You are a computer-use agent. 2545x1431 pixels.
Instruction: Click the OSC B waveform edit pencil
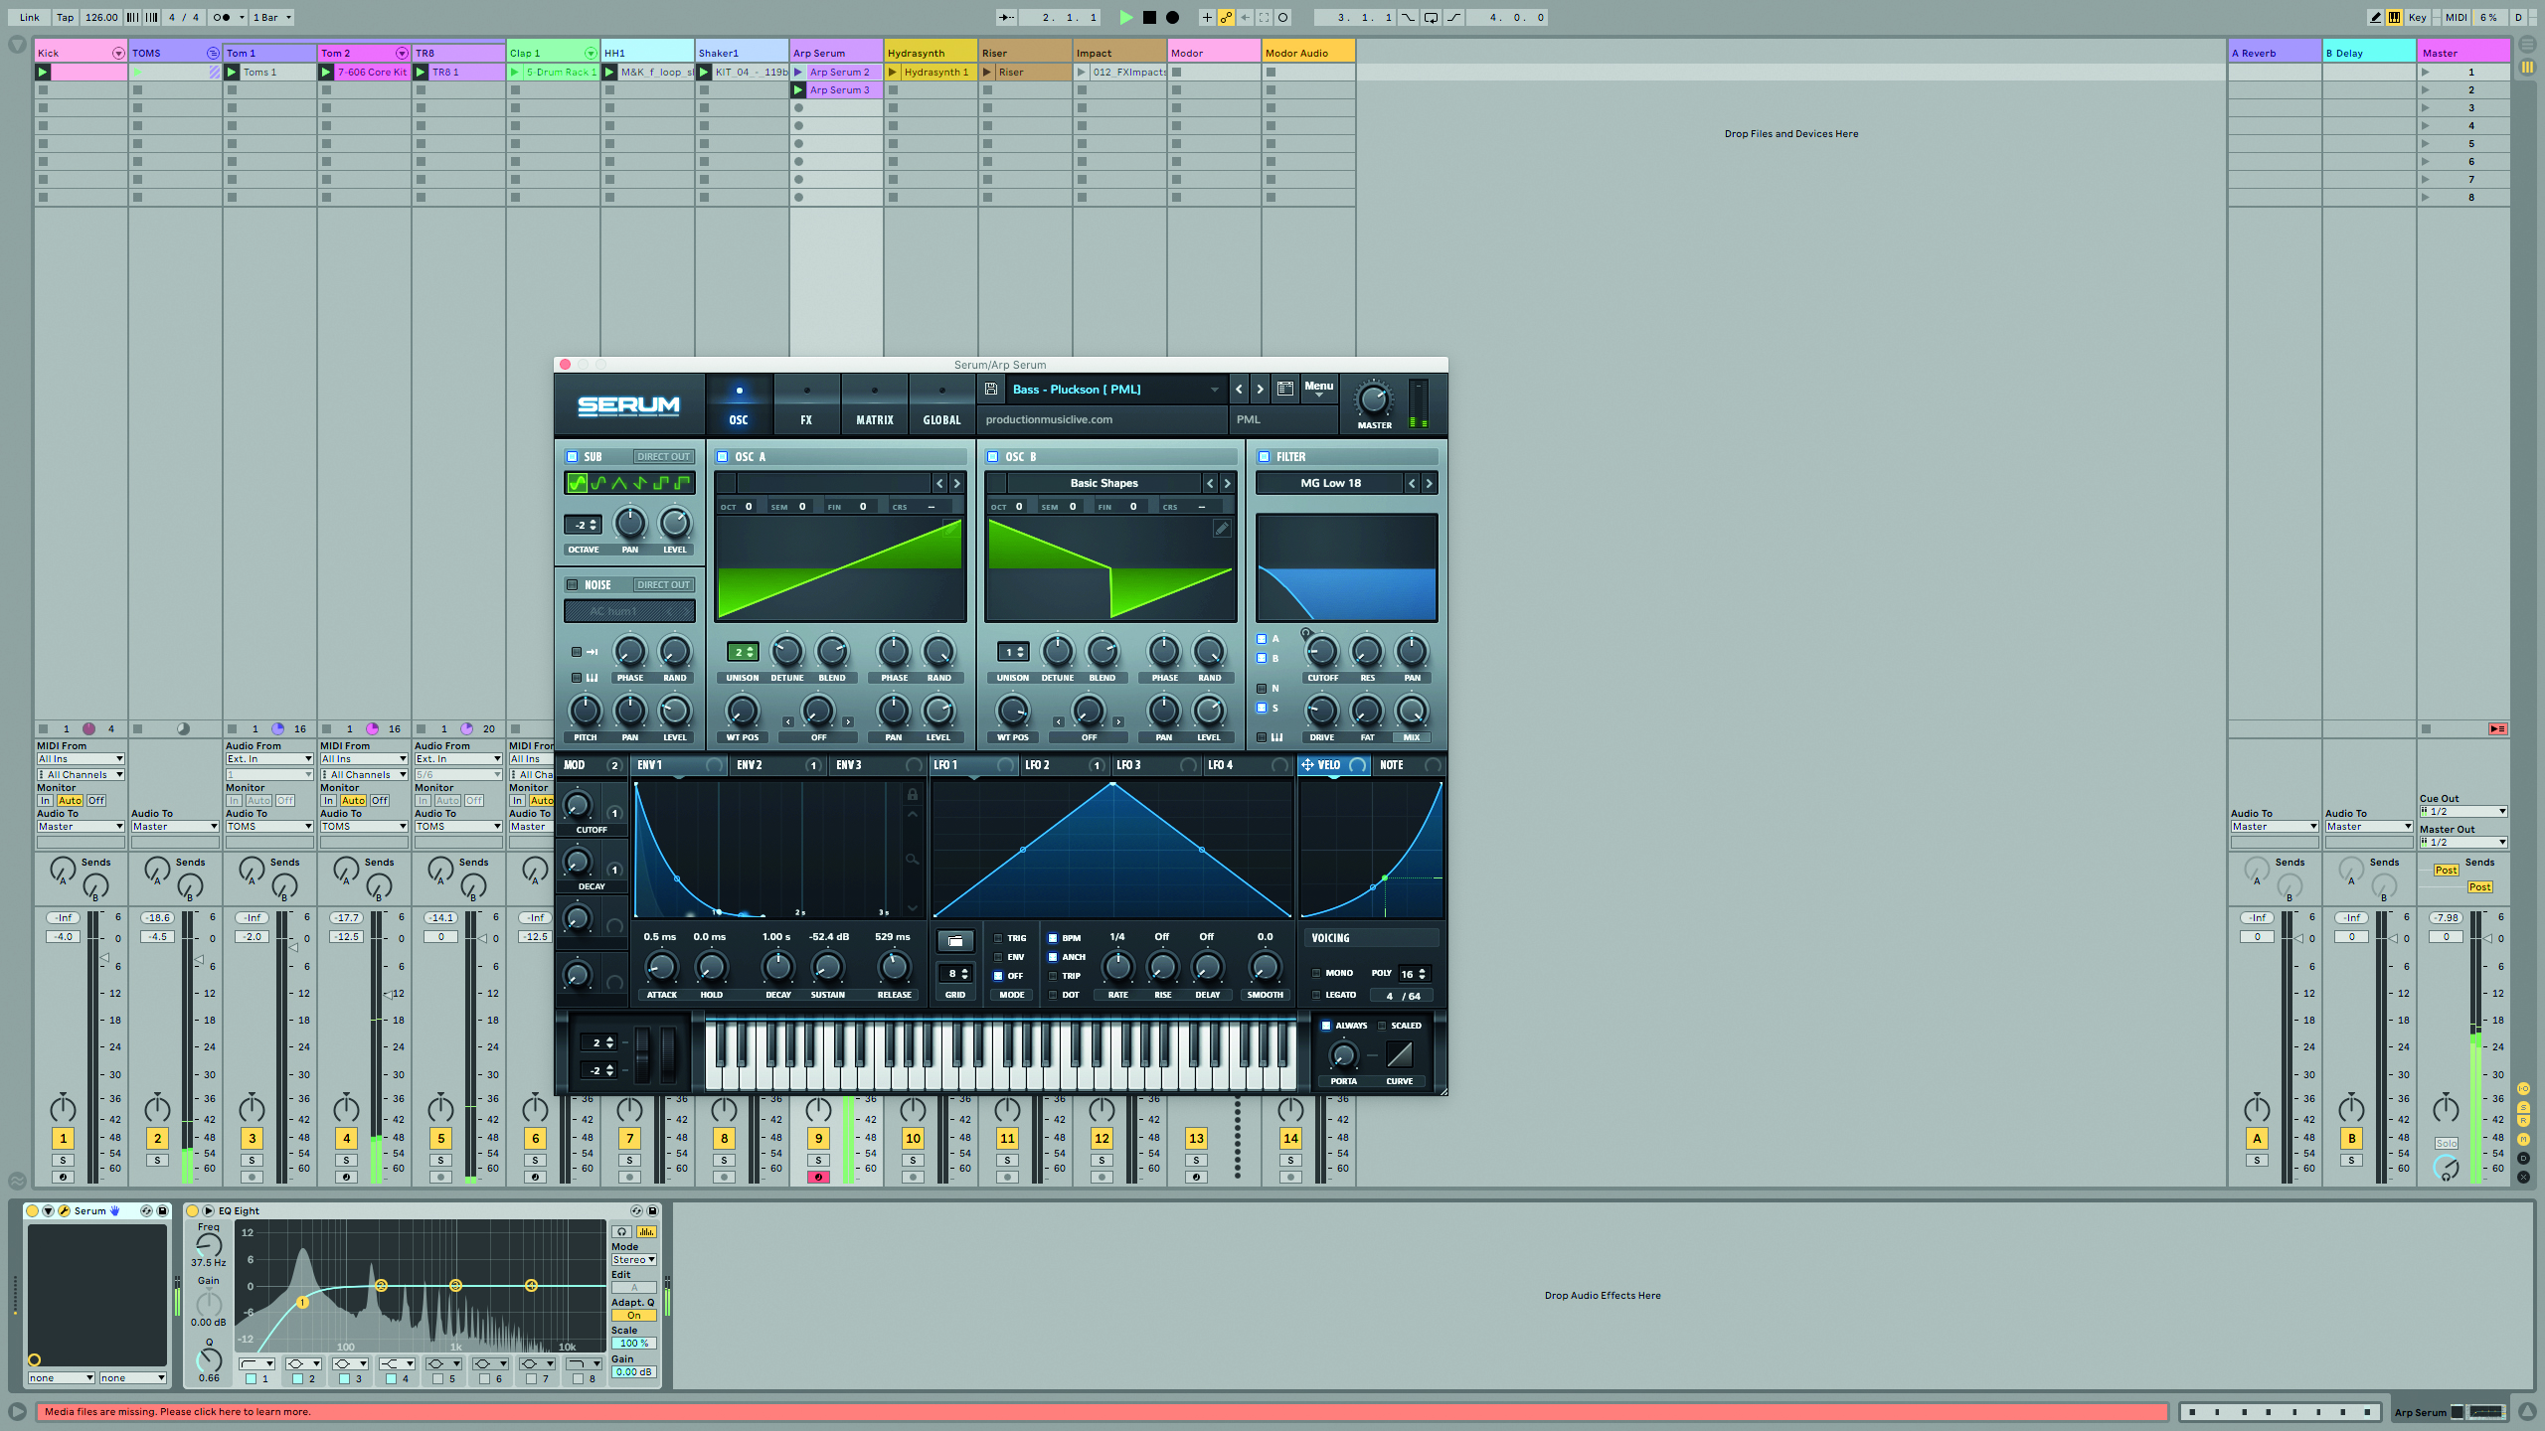coord(1222,529)
